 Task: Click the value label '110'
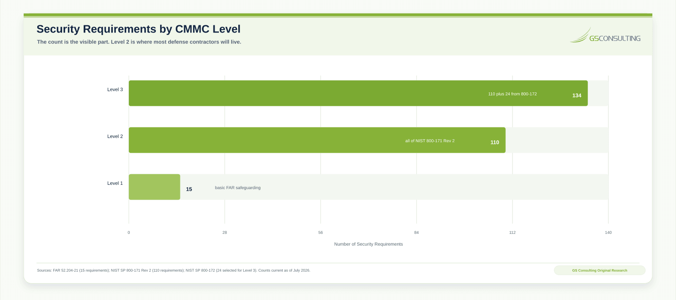tap(495, 142)
